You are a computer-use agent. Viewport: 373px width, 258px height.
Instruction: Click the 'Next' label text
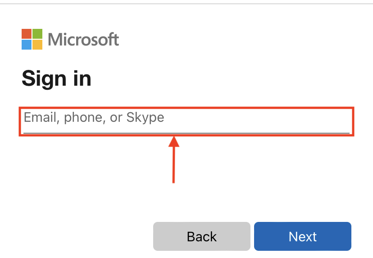click(303, 236)
